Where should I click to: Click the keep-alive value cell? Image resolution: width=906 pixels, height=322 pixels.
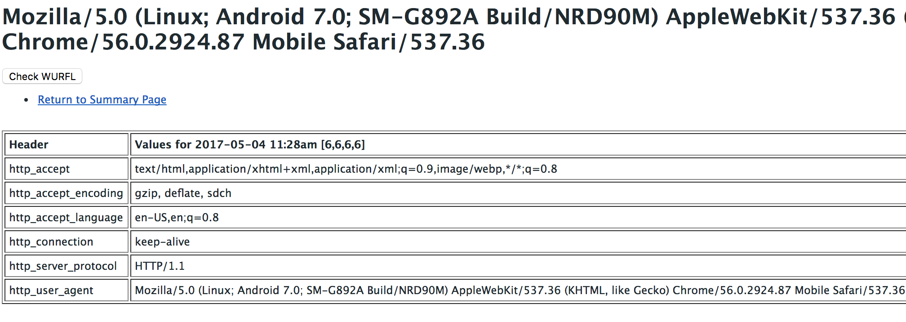coord(162,241)
